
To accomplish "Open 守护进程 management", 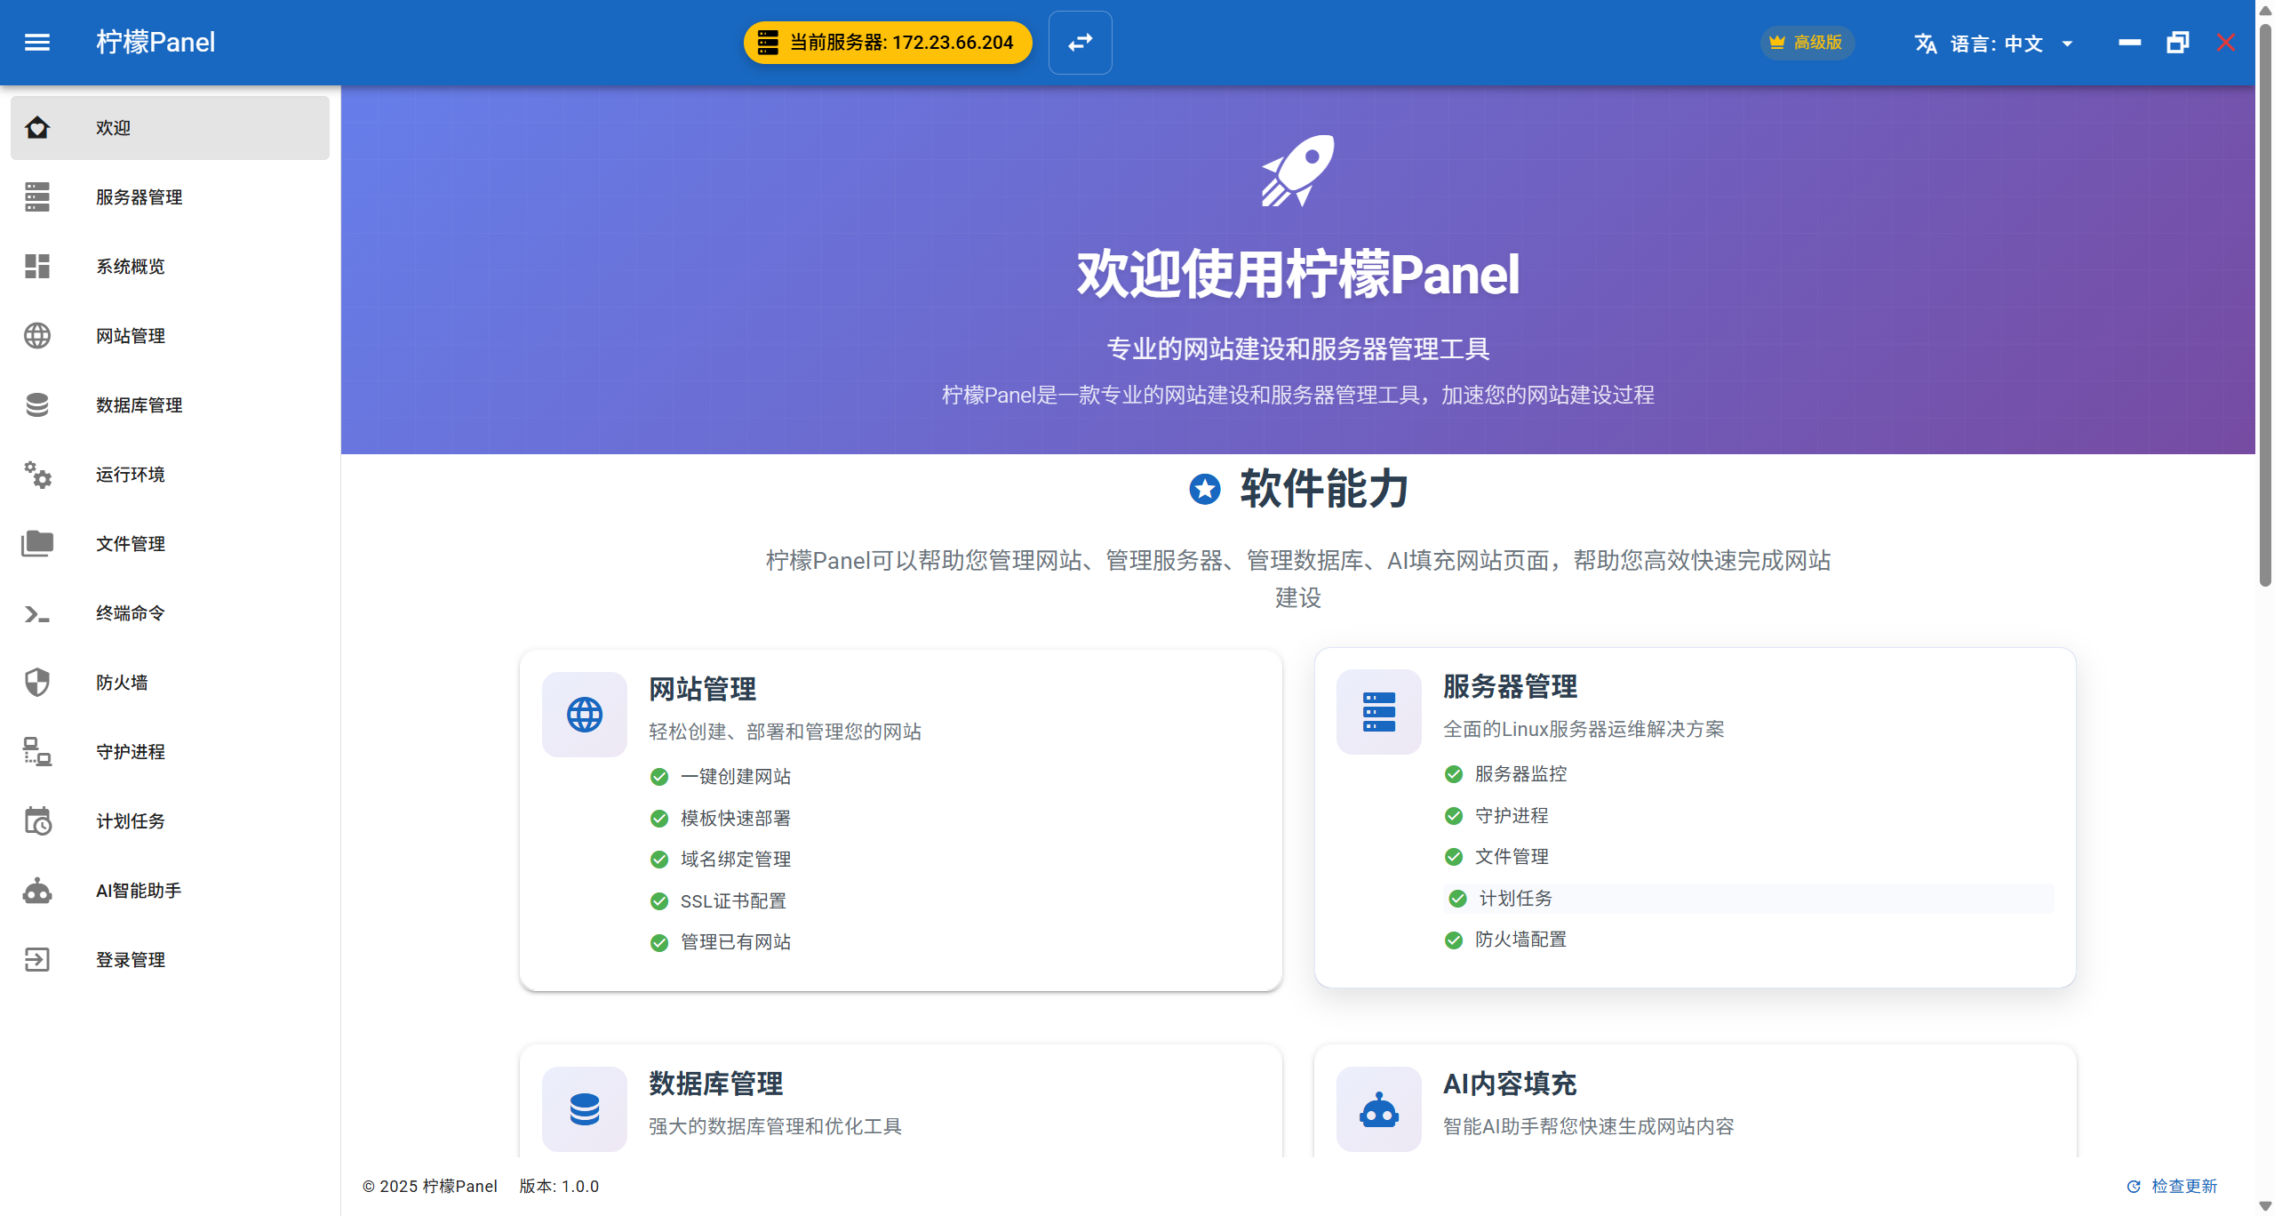I will pyautogui.click(x=130, y=752).
